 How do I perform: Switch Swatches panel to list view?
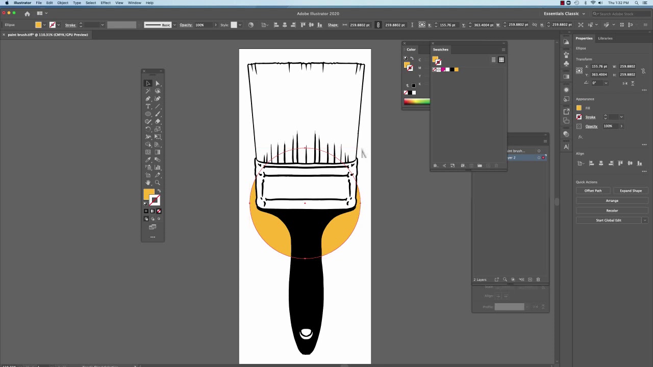(x=493, y=60)
